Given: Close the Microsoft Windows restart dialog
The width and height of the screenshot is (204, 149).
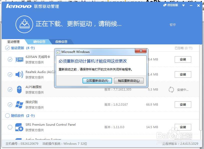Looking at the screenshot, I should (141, 51).
